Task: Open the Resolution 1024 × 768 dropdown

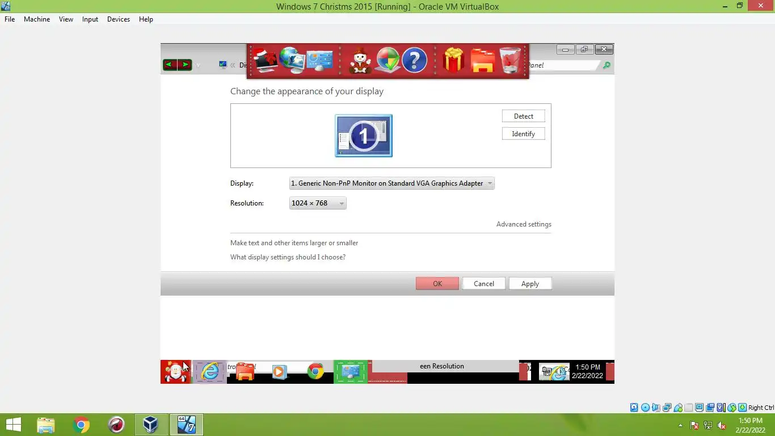Action: tap(318, 203)
